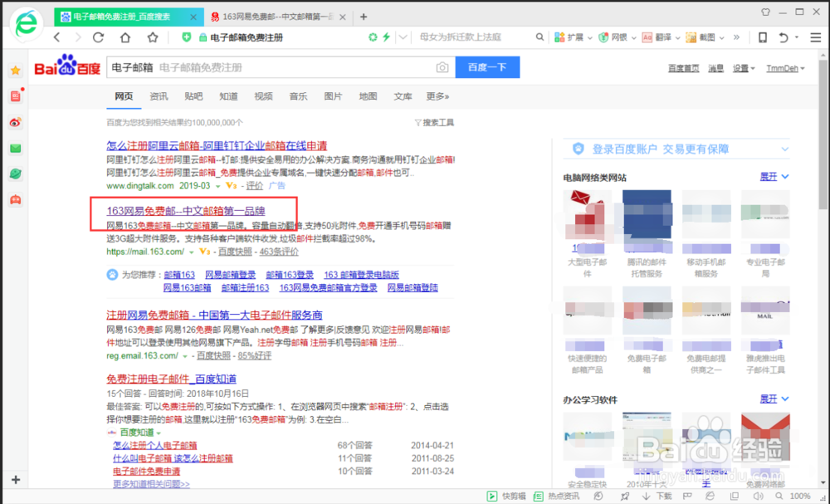Open result 怎么注册阿里云邮箱
Viewport: 830px width, 504px height.
click(x=217, y=145)
